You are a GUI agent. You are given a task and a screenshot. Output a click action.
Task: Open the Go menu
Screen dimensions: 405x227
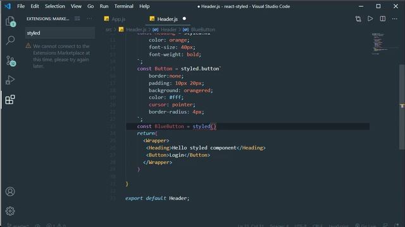pyautogui.click(x=90, y=6)
